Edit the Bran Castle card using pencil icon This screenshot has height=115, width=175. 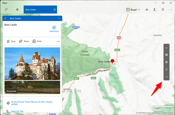[5, 18]
